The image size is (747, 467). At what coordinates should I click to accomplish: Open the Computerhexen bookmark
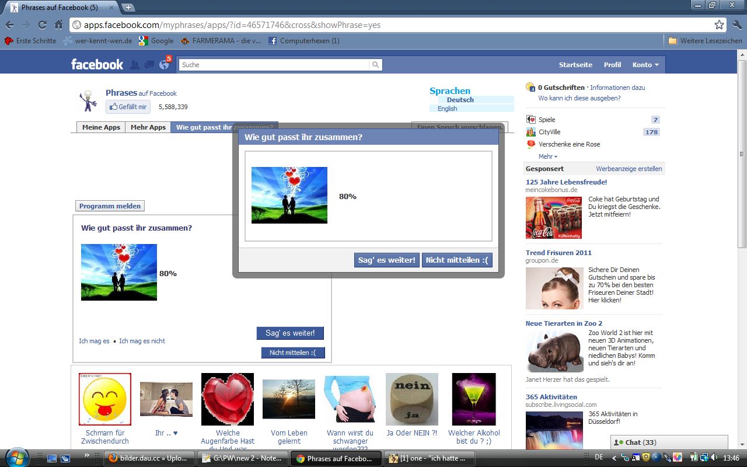304,41
